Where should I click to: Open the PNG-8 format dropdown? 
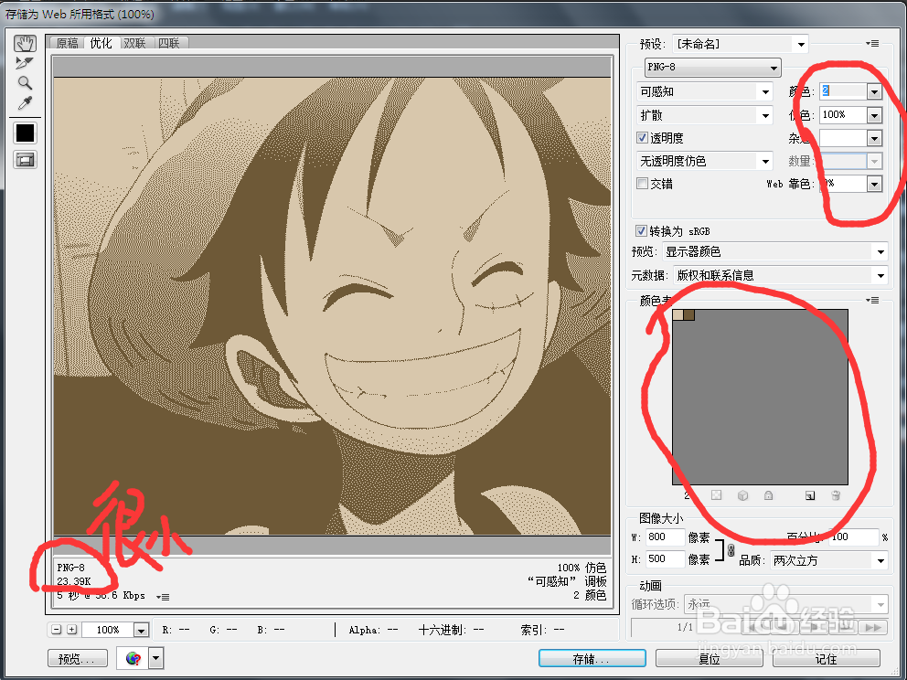click(x=712, y=67)
